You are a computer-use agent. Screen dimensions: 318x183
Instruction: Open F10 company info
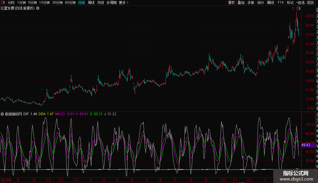coord(281,3)
